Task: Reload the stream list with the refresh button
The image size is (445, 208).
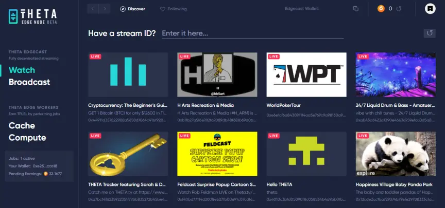Action: click(x=430, y=33)
